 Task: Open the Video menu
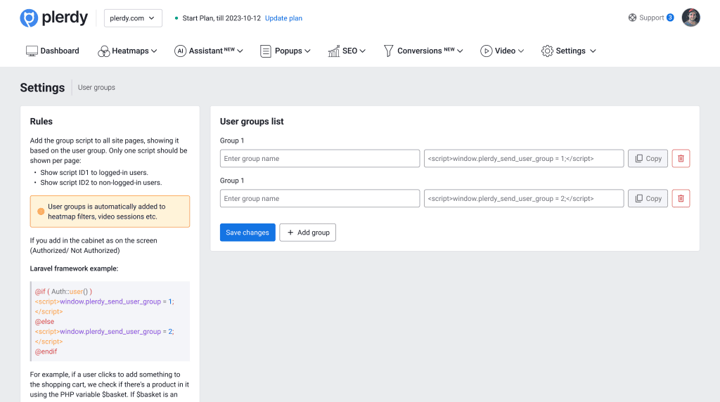505,51
